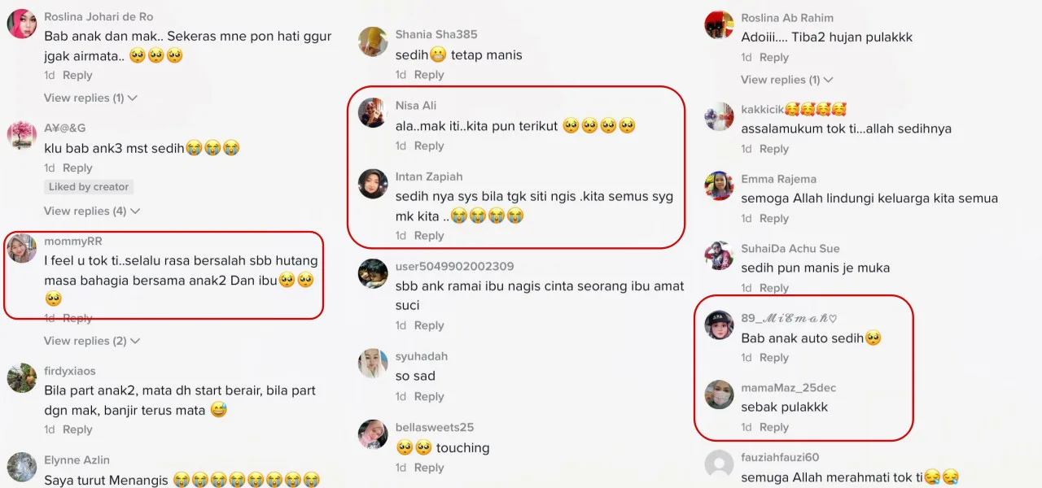Click mamaMaz_25dec's avatar photo
Screen dimensions: 1042x488
coord(719,394)
